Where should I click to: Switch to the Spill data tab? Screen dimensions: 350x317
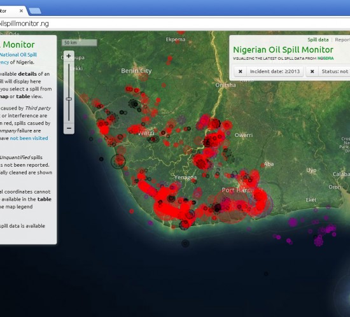(x=318, y=39)
